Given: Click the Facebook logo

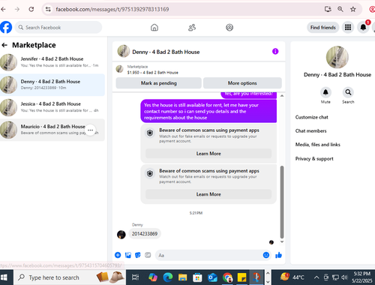Looking at the screenshot, I should (x=5, y=27).
